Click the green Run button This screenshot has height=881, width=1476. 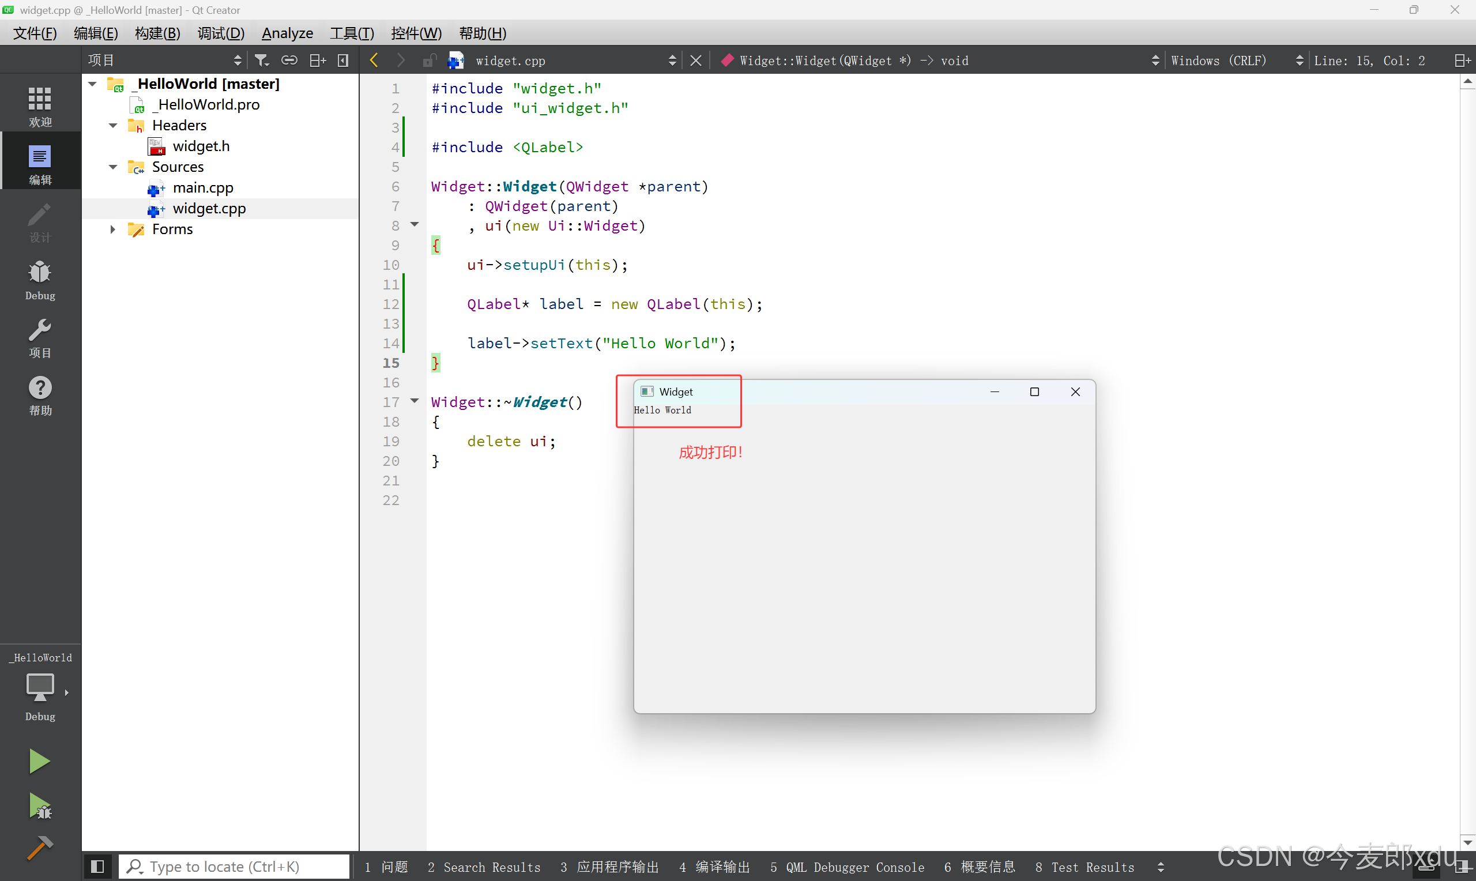coord(39,760)
